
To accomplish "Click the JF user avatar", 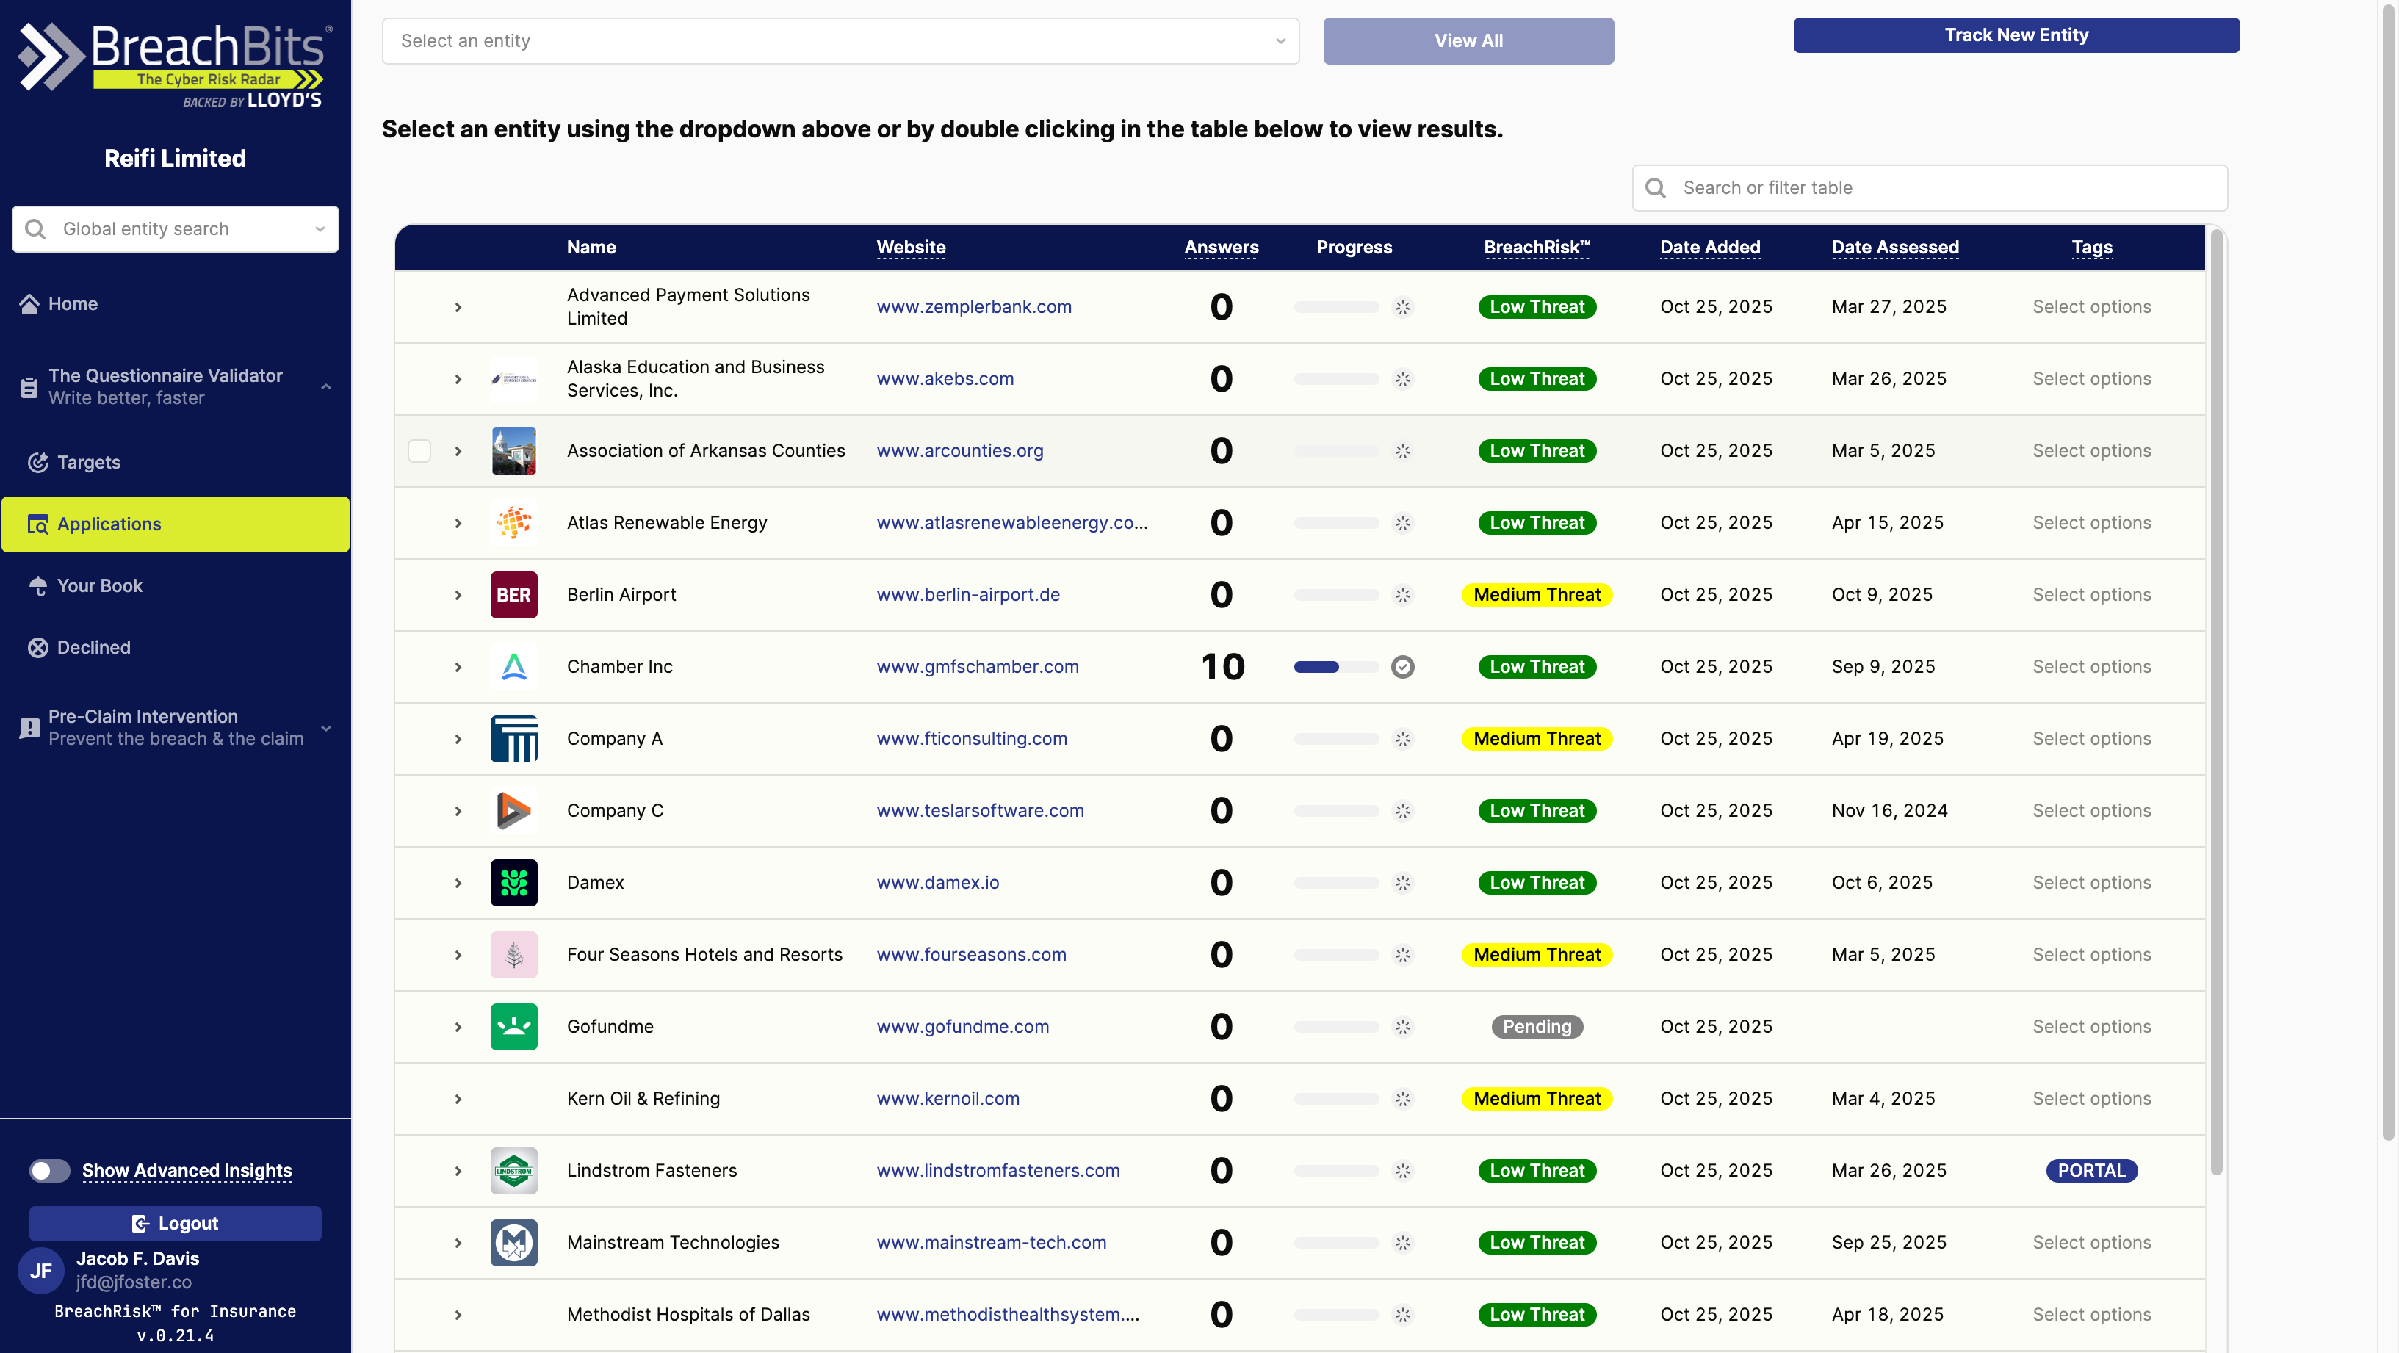I will tap(41, 1270).
